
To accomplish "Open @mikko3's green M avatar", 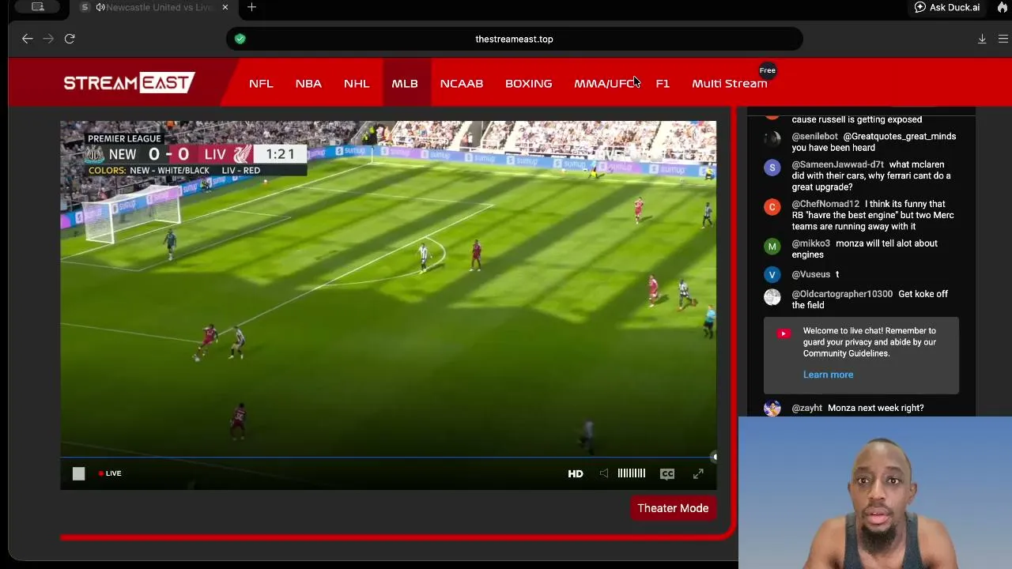I will point(772,247).
